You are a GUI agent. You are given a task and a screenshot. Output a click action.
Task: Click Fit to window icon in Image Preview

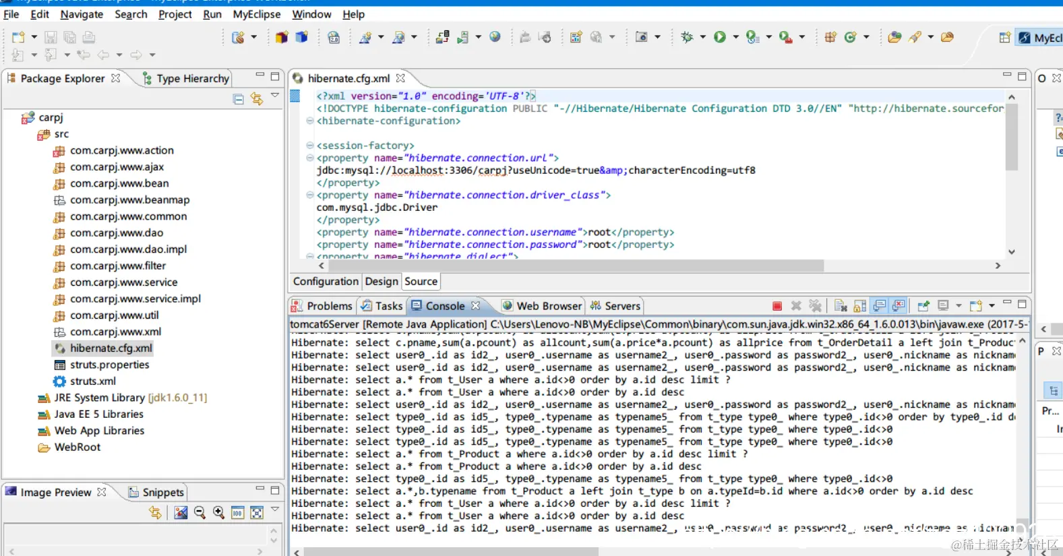pos(257,513)
